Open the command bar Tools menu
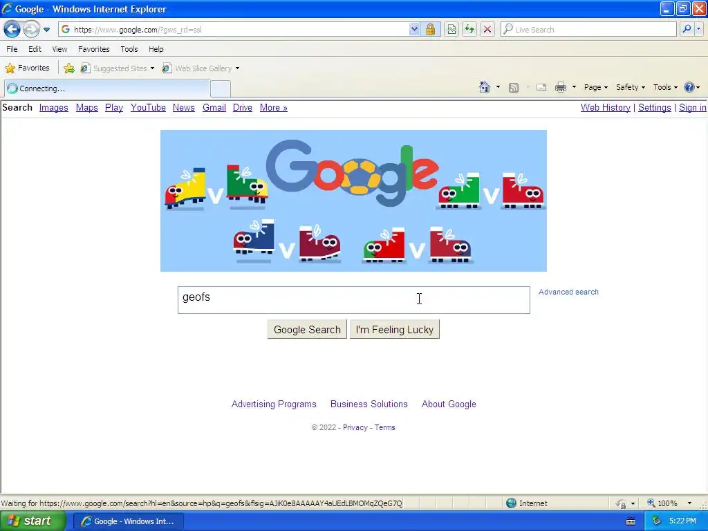 click(665, 87)
